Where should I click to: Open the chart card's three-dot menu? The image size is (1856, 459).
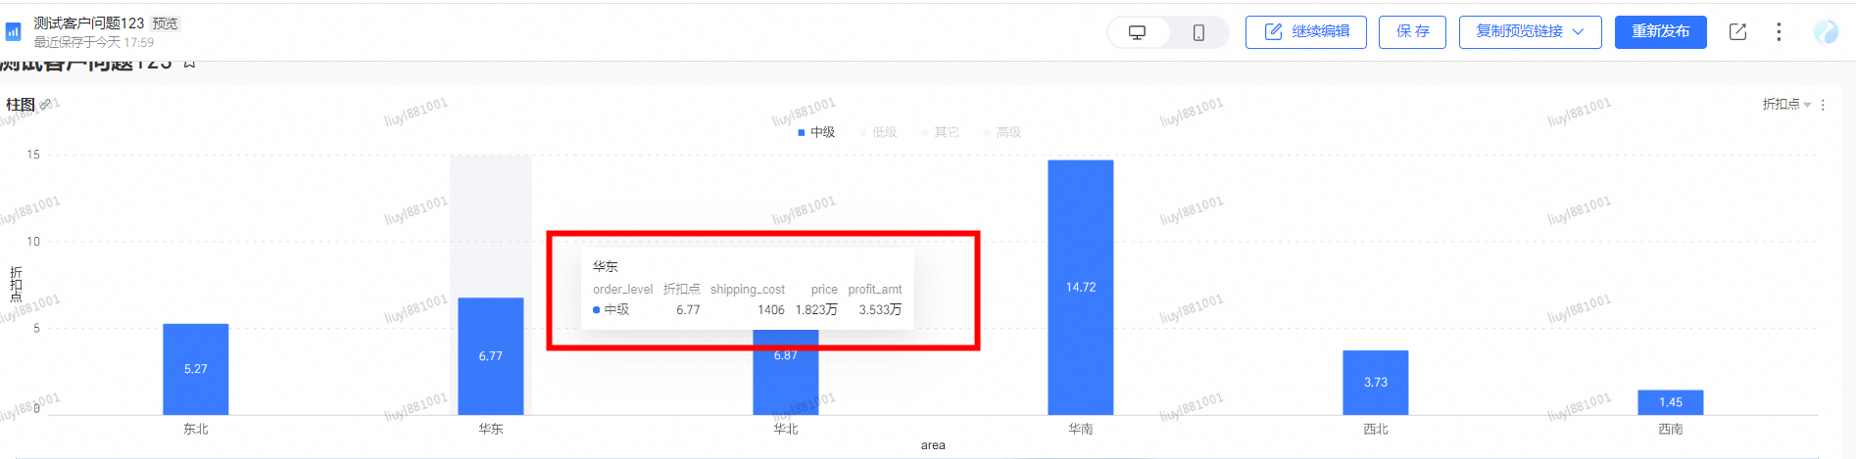tap(1823, 105)
